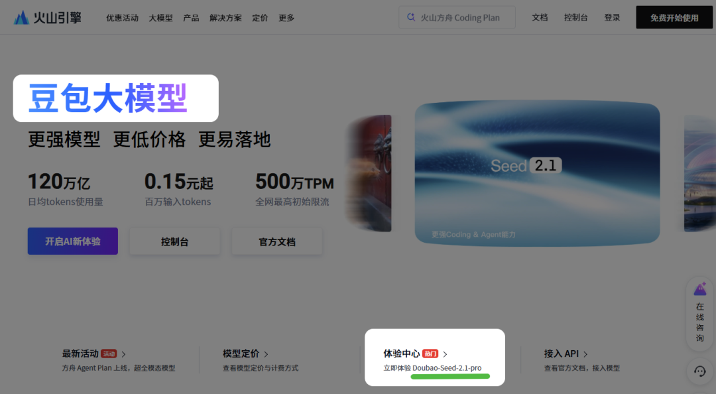Click the 登录 link

pyautogui.click(x=612, y=17)
